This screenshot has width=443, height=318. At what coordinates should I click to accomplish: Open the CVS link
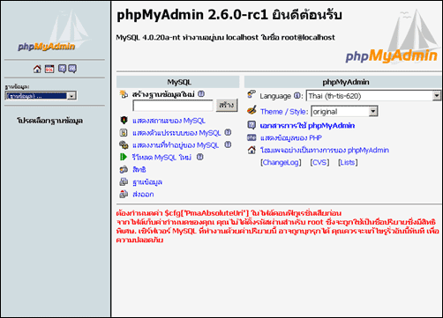pyautogui.click(x=319, y=162)
